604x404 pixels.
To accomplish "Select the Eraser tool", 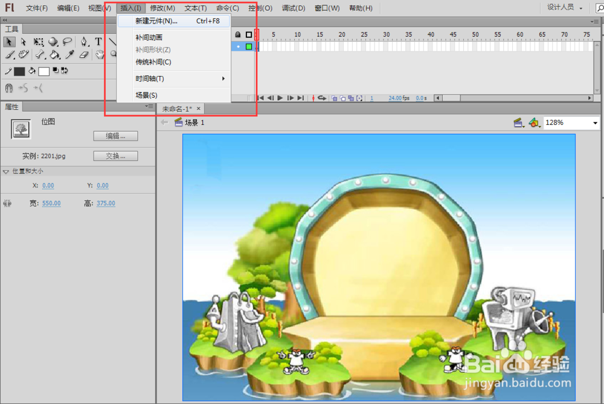I will (x=84, y=55).
